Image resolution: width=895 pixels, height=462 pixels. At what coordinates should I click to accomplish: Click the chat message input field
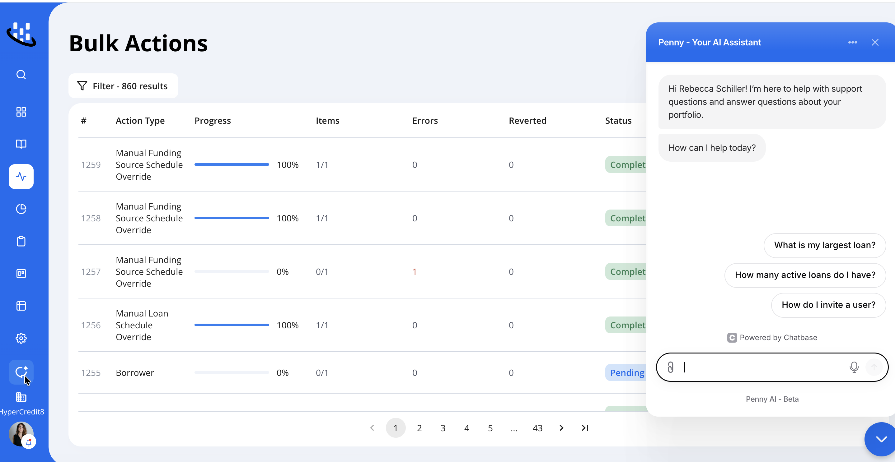[x=764, y=367]
